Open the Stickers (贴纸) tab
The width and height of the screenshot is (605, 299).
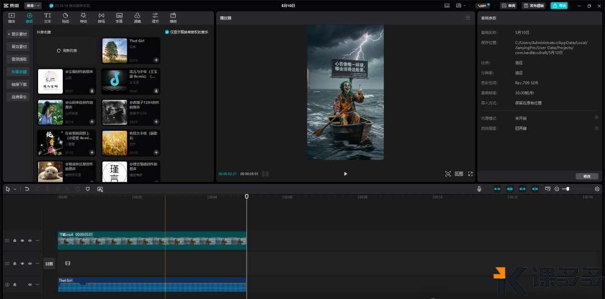[66, 18]
